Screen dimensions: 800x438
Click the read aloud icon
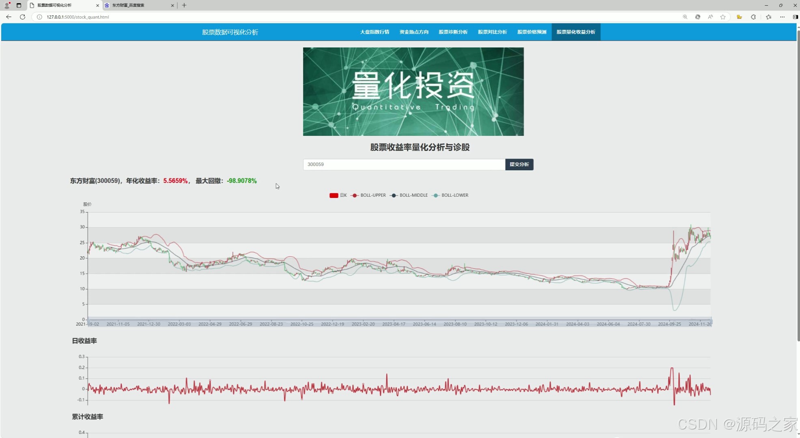click(x=710, y=17)
